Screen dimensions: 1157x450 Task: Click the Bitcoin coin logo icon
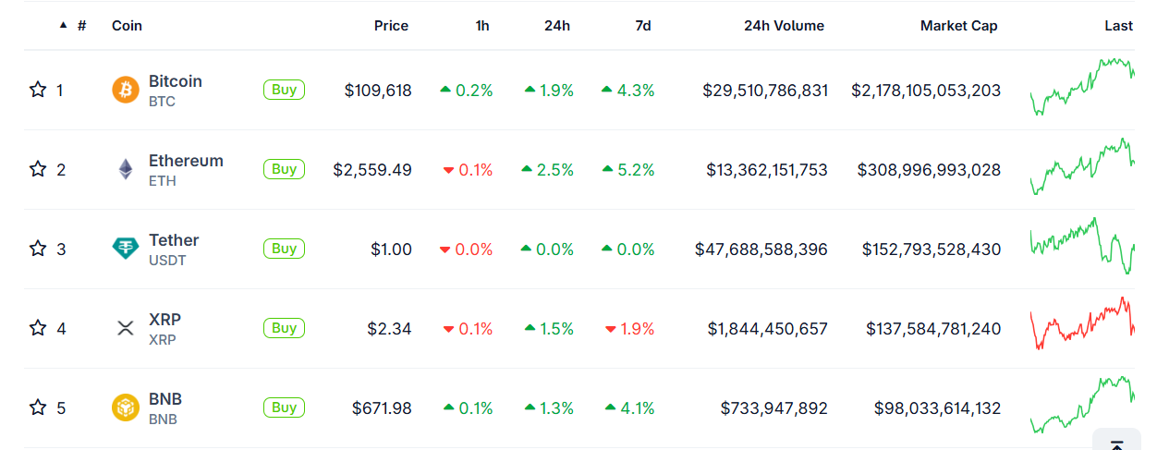pos(125,90)
